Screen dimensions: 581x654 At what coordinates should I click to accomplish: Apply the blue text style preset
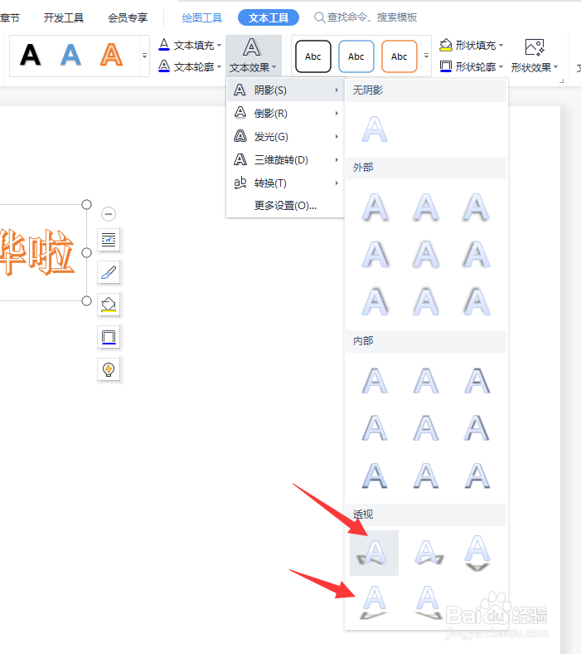[x=70, y=56]
